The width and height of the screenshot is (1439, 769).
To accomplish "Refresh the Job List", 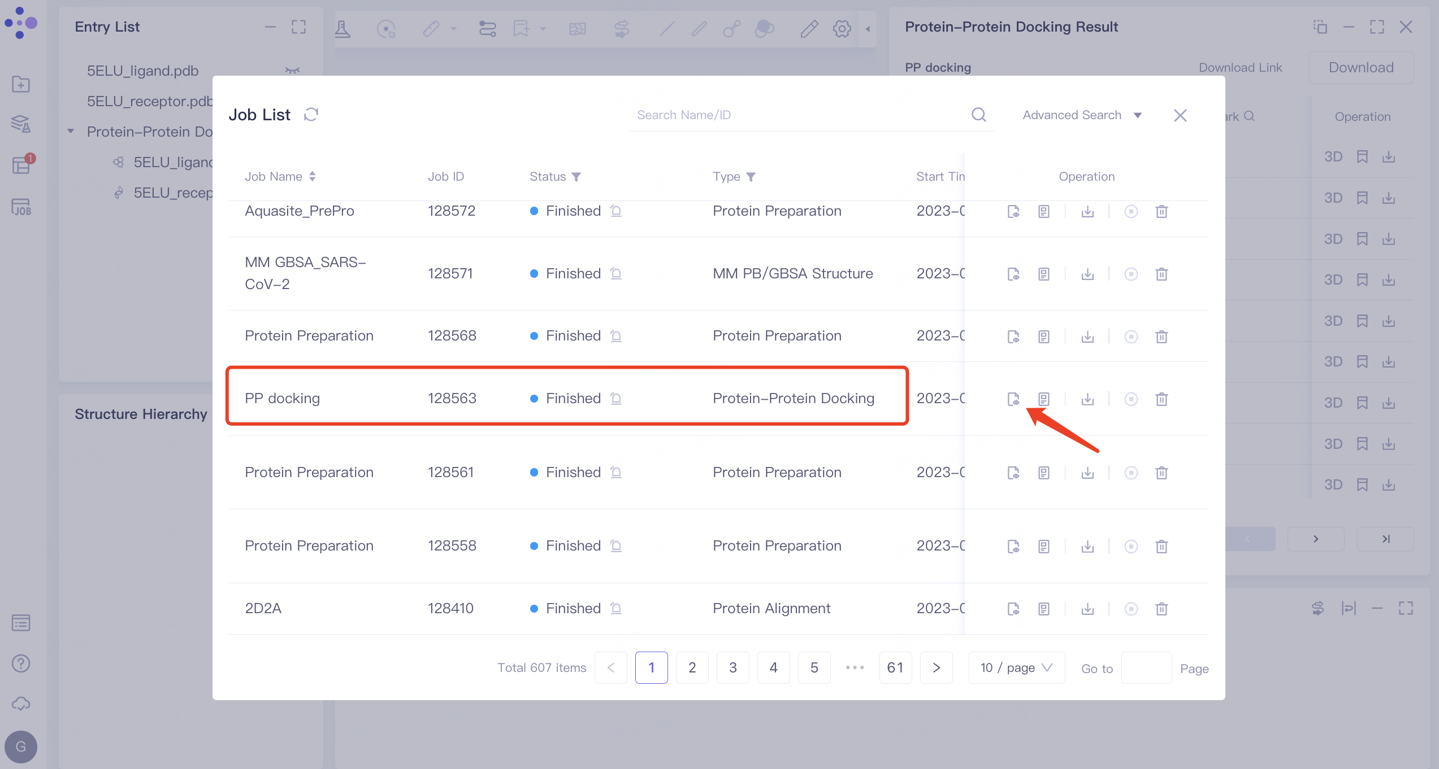I will tap(311, 115).
